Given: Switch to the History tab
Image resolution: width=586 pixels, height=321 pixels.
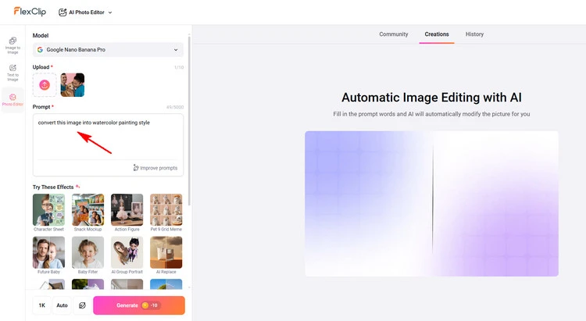Looking at the screenshot, I should point(474,34).
